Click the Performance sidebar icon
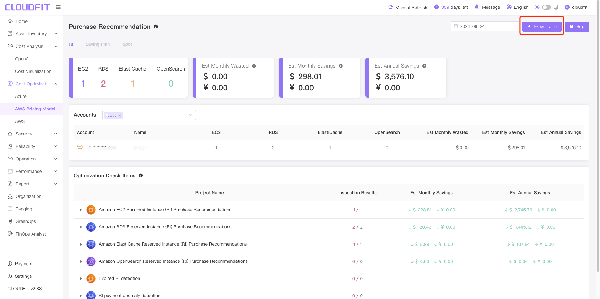Viewport: 600px width, 299px height. click(10, 171)
